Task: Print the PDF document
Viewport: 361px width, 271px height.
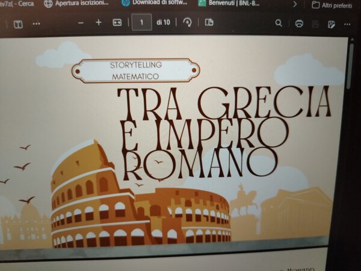Action: click(x=299, y=23)
